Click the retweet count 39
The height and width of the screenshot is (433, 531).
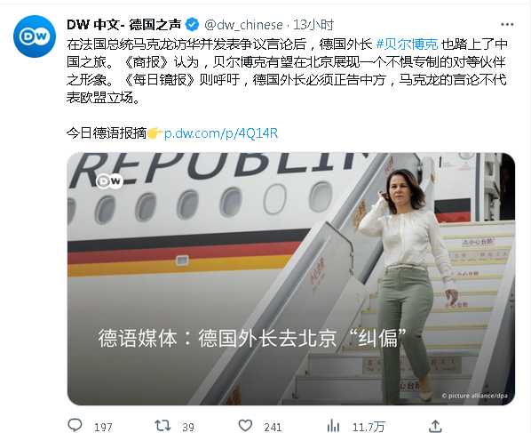(188, 428)
